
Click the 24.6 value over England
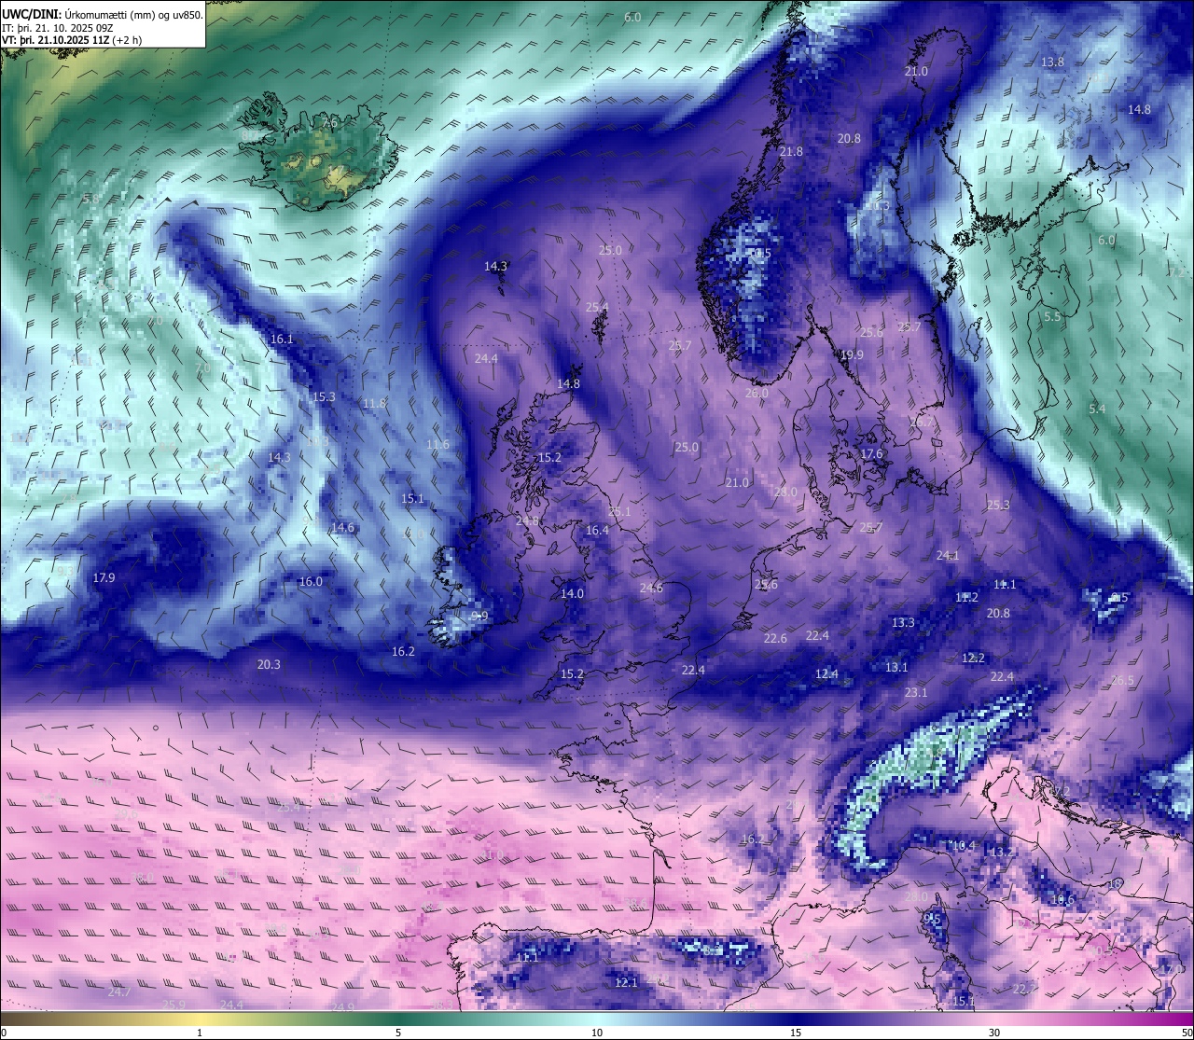[651, 588]
